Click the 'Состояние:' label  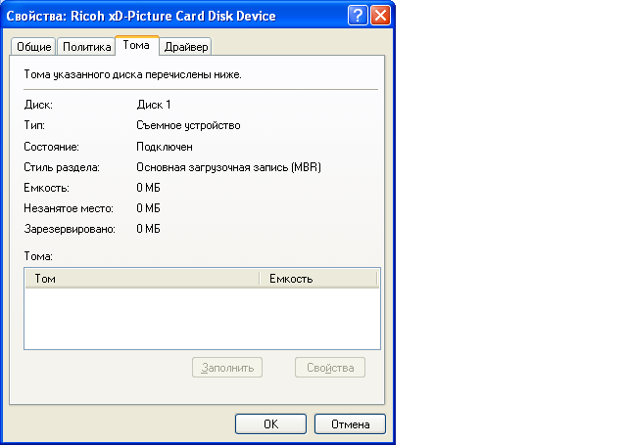pos(51,147)
